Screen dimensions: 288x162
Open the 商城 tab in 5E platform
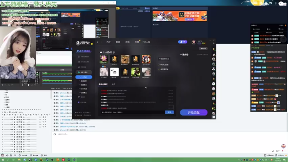[127, 42]
